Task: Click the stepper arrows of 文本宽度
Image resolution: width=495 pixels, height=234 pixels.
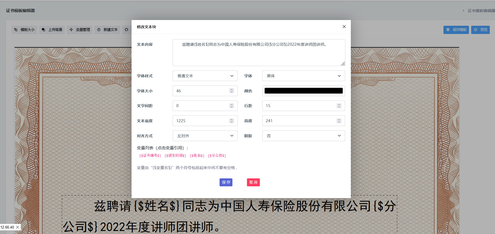Action: (232, 121)
